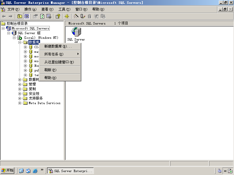The image size is (234, 175).
Task: Expand the 管理 folder node
Action: (x=20, y=84)
